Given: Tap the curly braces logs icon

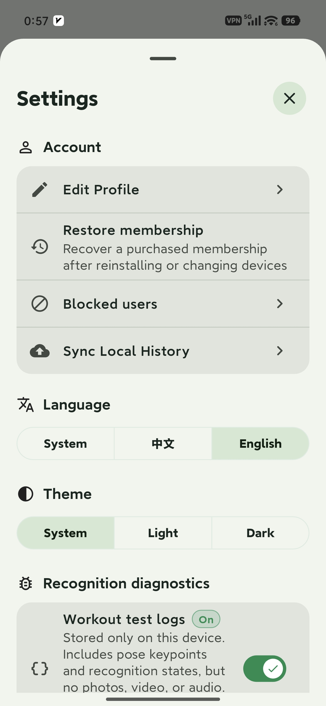Looking at the screenshot, I should click(x=40, y=669).
